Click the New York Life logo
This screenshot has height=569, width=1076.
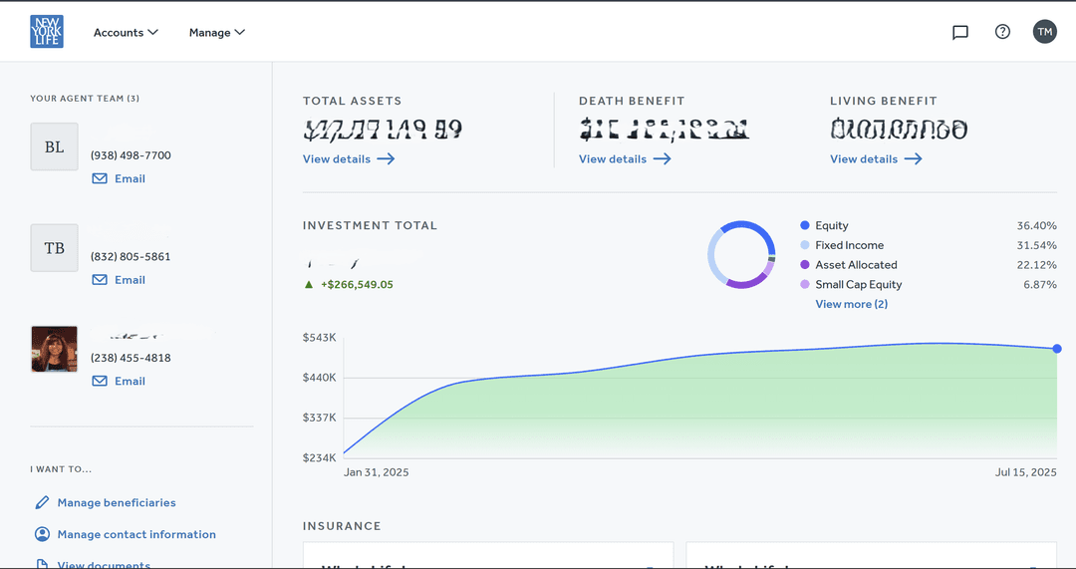pyautogui.click(x=47, y=32)
